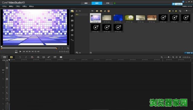The width and height of the screenshot is (193, 110).
Task: Open the 文件 (File) menu
Action: click(4, 6)
